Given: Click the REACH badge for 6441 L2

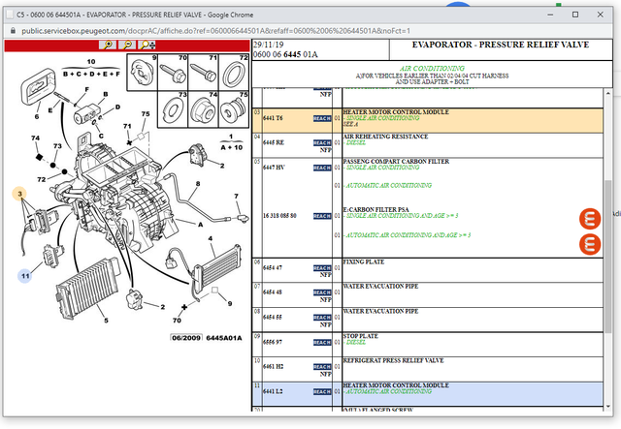Looking at the screenshot, I should (322, 392).
